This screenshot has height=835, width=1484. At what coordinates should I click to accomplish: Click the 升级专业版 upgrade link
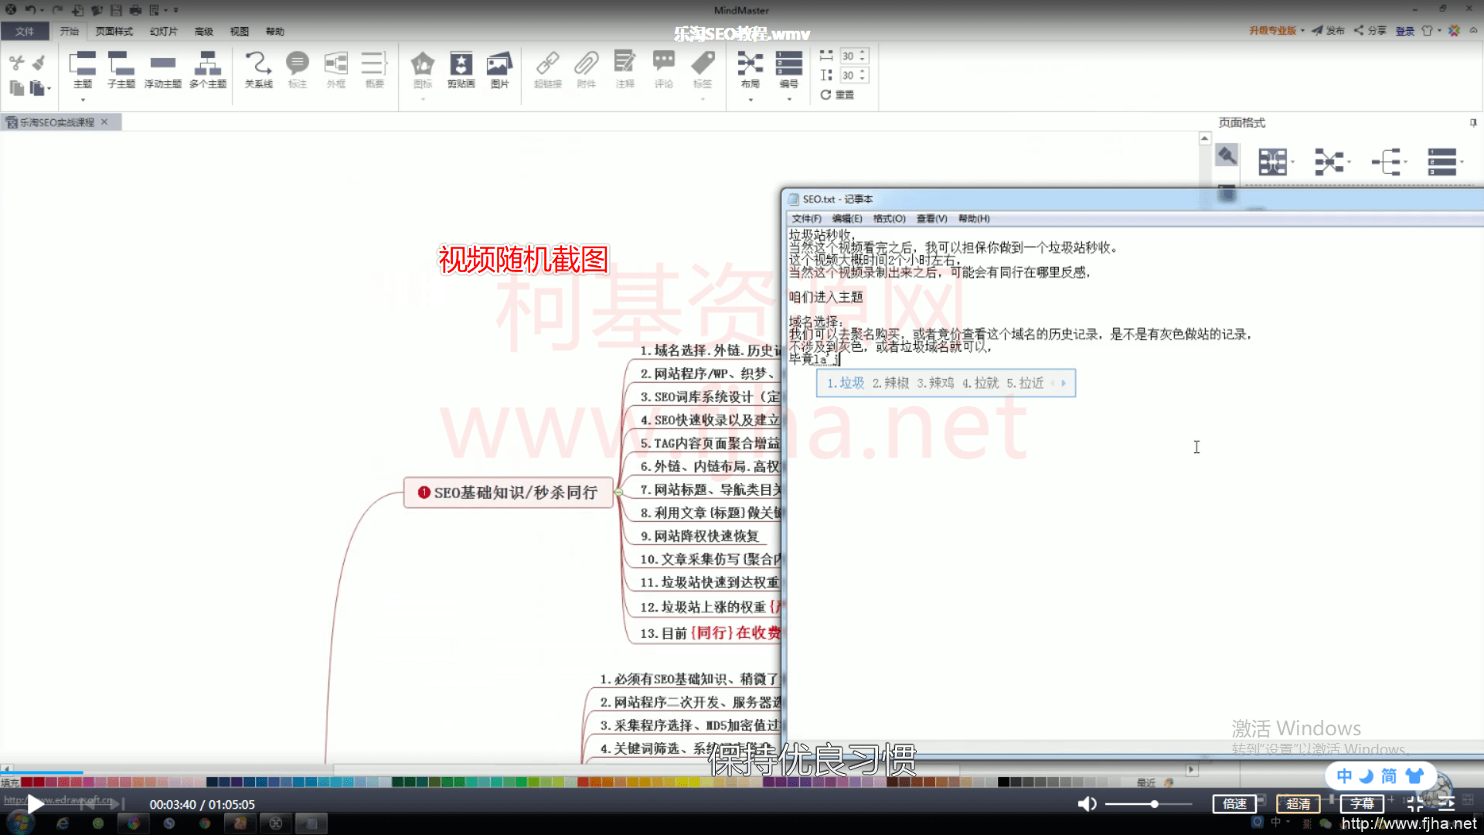1272,31
